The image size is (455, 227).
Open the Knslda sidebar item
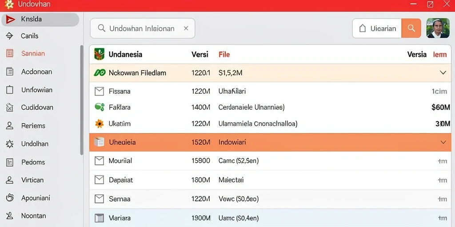point(40,20)
